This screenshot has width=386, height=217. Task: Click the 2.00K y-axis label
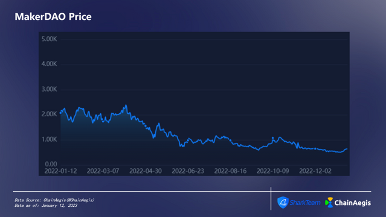50,115
